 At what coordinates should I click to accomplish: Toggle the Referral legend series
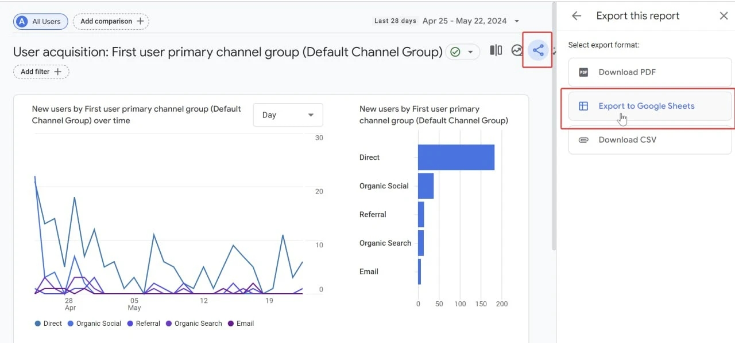[144, 324]
